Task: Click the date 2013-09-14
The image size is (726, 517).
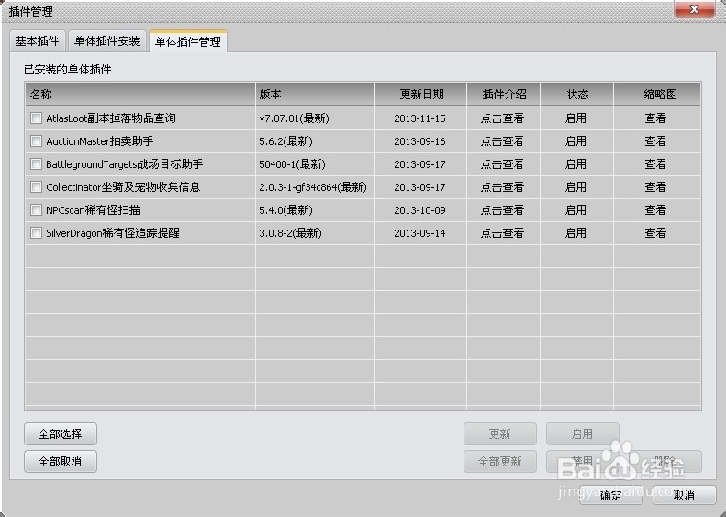Action: coord(420,233)
